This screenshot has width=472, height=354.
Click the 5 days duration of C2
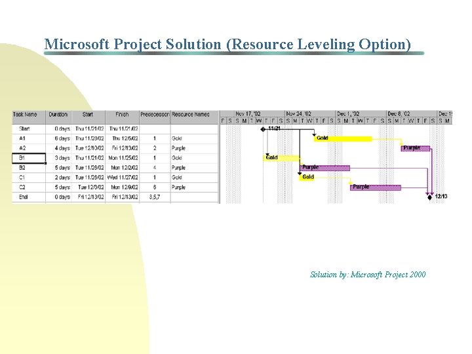point(58,187)
